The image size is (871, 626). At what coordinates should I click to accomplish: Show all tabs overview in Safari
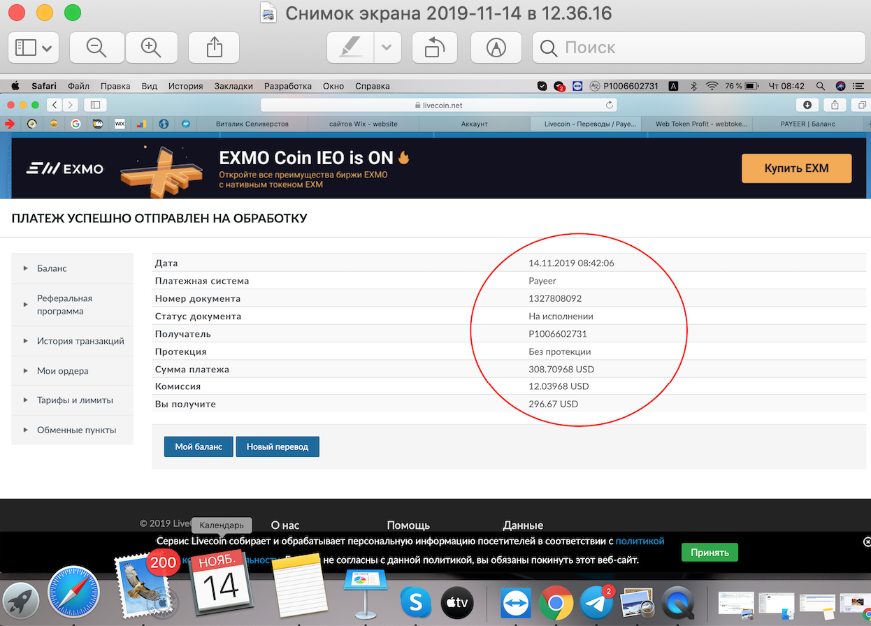click(861, 105)
